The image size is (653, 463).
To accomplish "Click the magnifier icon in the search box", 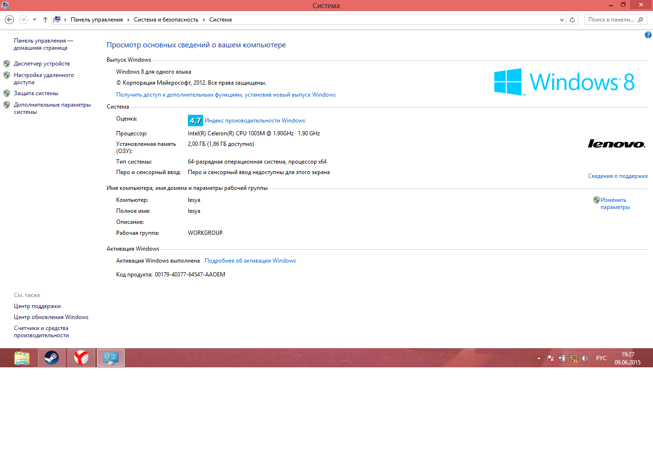I will (x=641, y=20).
